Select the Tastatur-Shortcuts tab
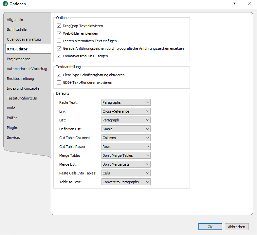Image resolution: width=257 pixels, height=235 pixels. point(22,98)
